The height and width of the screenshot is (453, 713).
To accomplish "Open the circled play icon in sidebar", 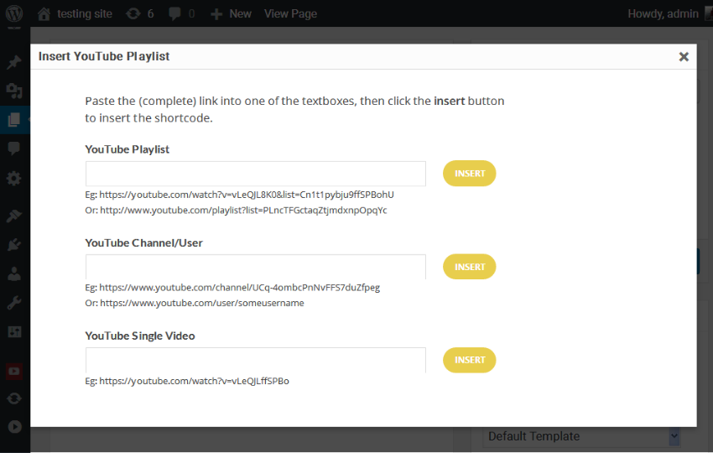I will pyautogui.click(x=14, y=427).
